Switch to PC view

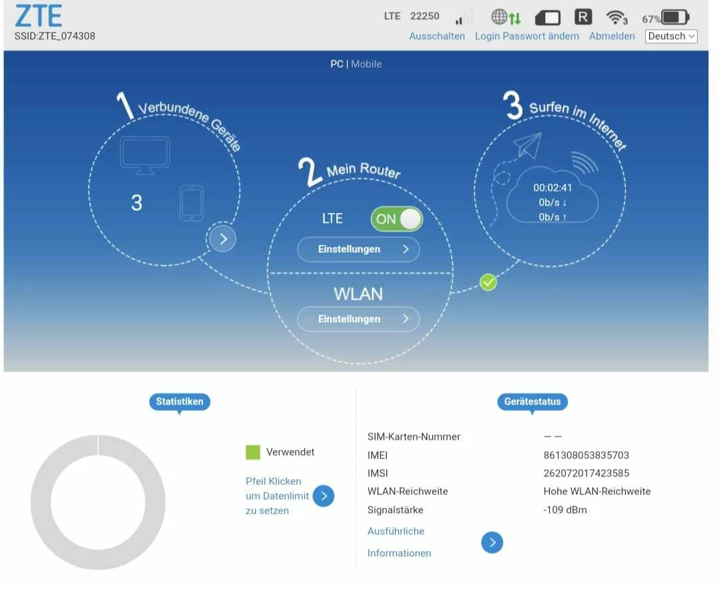tap(337, 64)
